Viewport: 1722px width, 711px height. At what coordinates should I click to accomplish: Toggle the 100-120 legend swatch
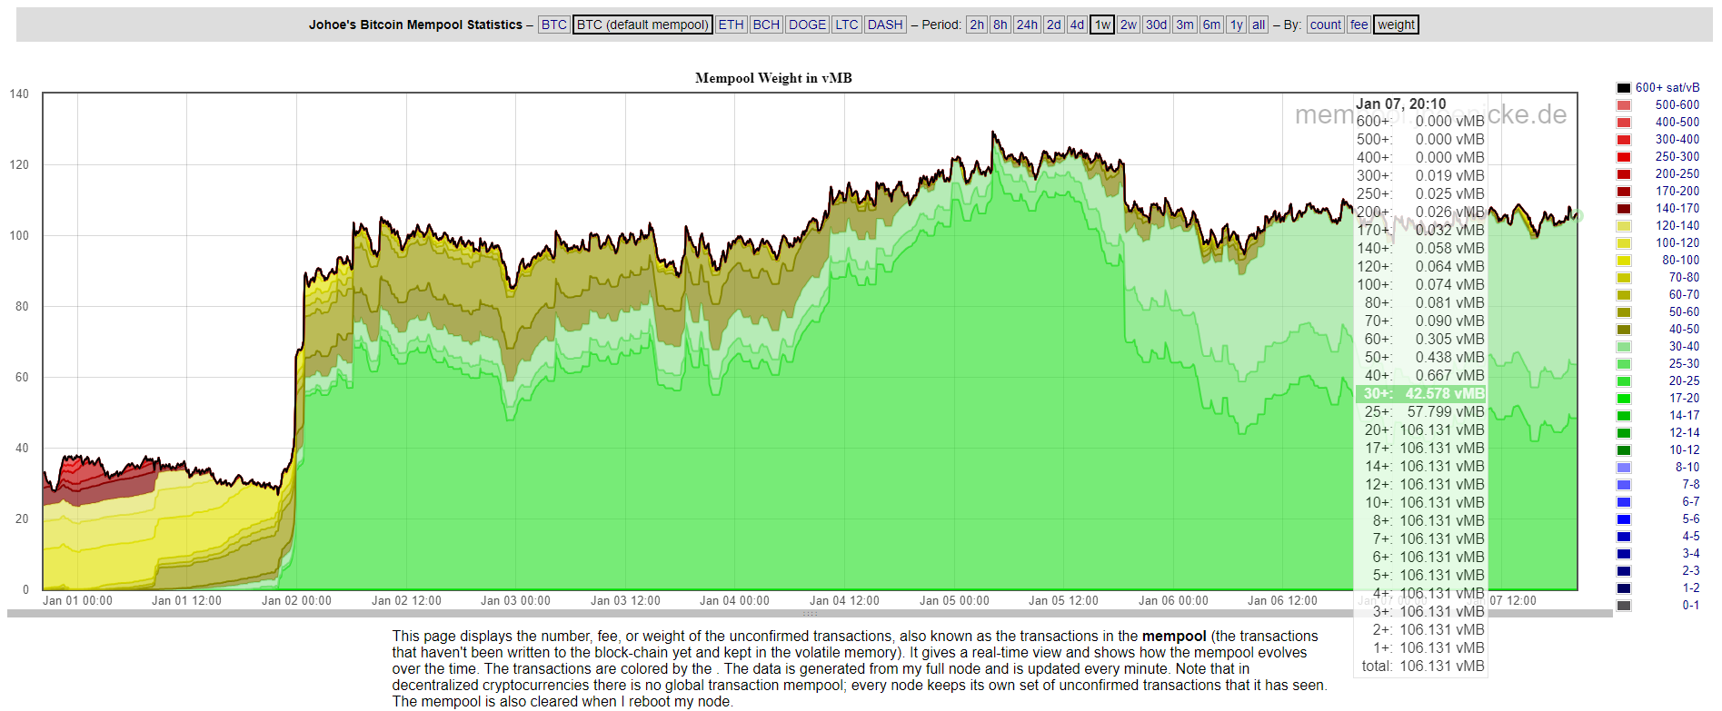[1623, 243]
